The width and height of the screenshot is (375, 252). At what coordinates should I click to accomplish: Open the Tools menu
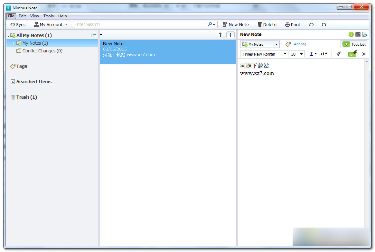49,16
